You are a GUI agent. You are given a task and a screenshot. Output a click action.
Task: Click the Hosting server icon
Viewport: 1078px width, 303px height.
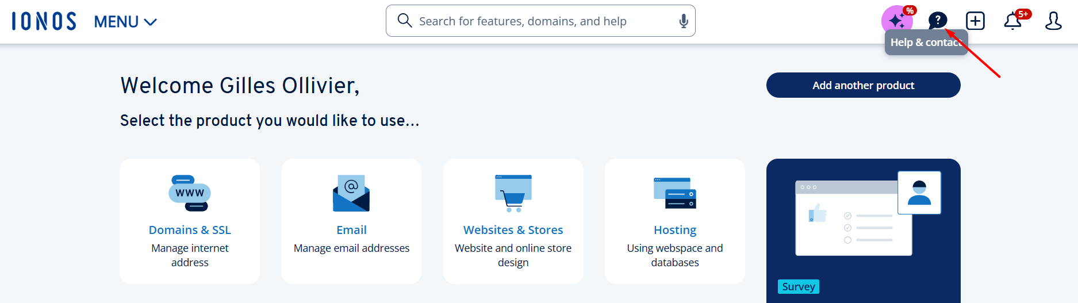point(674,193)
